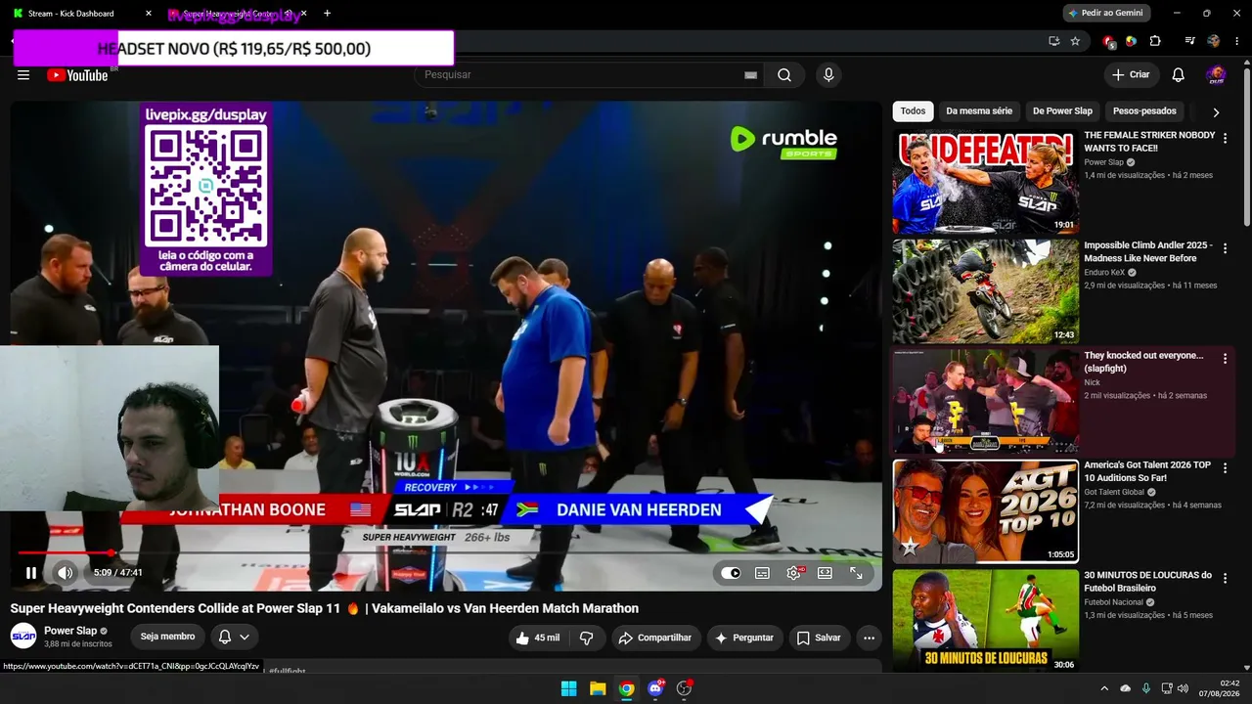The width and height of the screenshot is (1252, 704).
Task: Open They knocked out everyone thumbnail
Action: [985, 401]
